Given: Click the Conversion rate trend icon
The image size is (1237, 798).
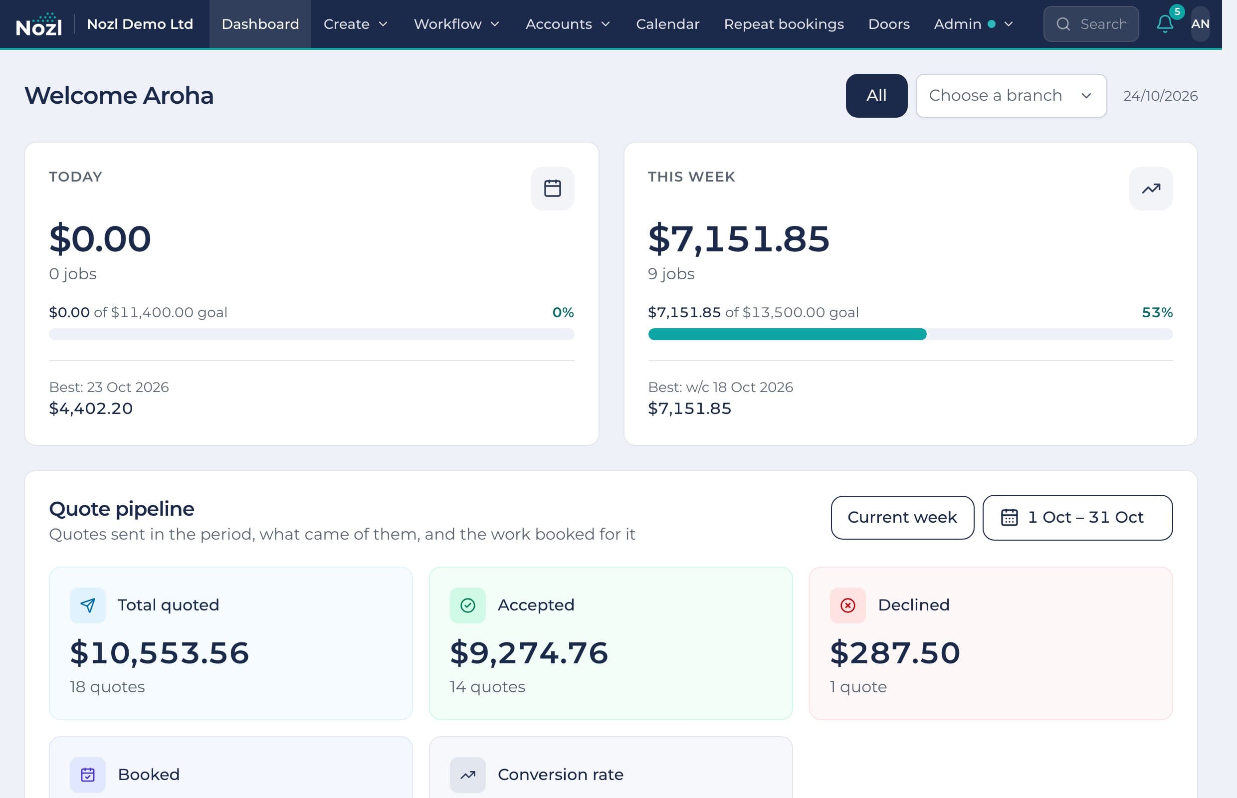Looking at the screenshot, I should point(467,775).
